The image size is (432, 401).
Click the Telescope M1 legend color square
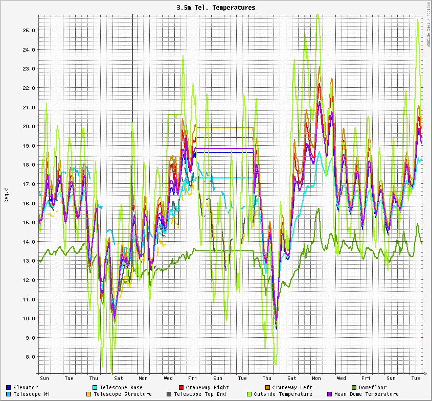(x=8, y=394)
